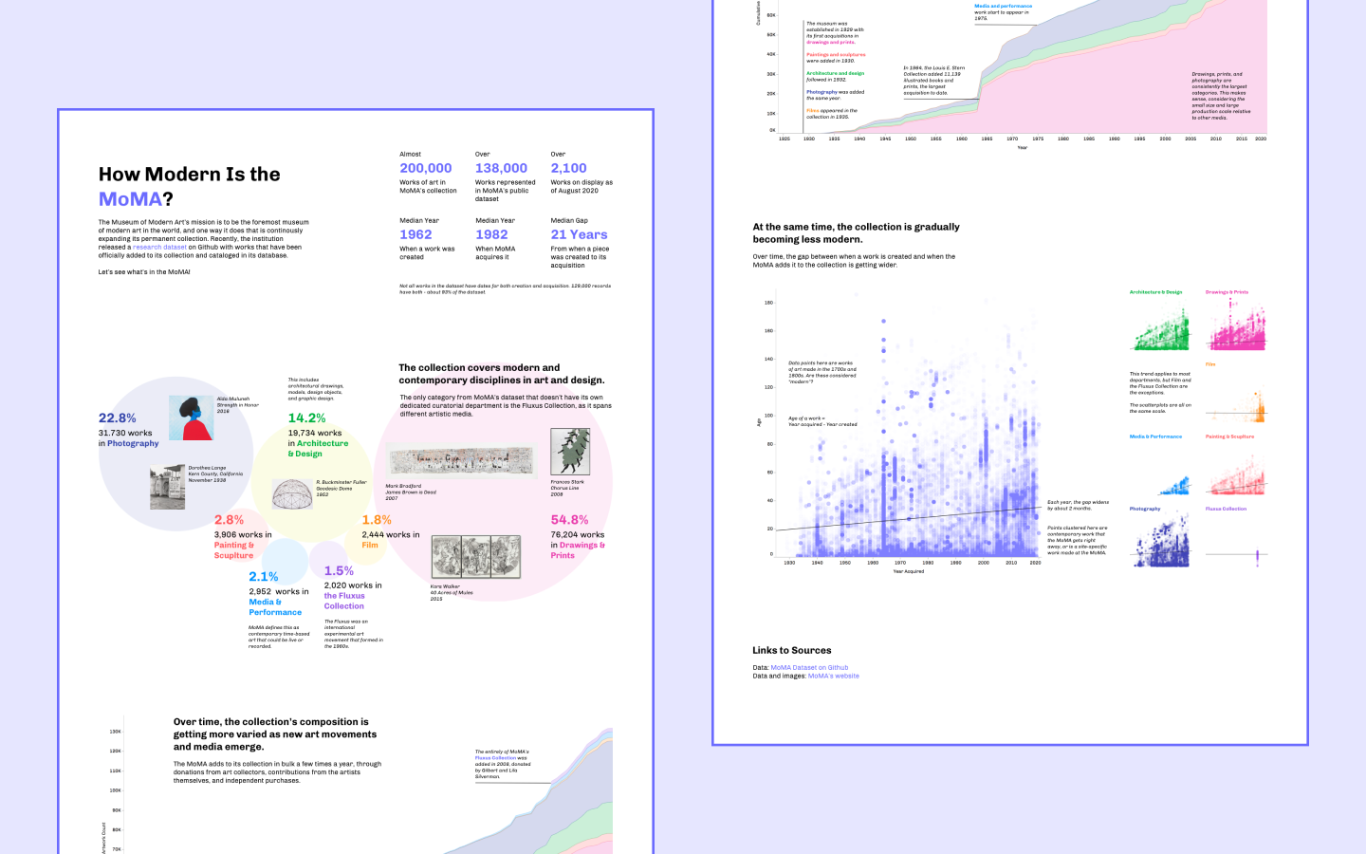Click the '1982' median year acquired value
The height and width of the screenshot is (854, 1366).
click(x=491, y=234)
